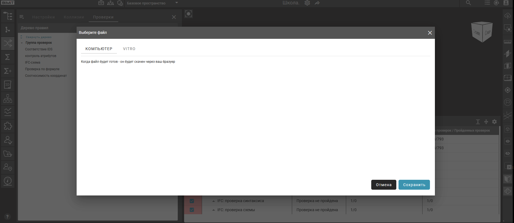The image size is (514, 223).
Task: Click the collisions shuffle icon in sidebar
Action: point(8,43)
